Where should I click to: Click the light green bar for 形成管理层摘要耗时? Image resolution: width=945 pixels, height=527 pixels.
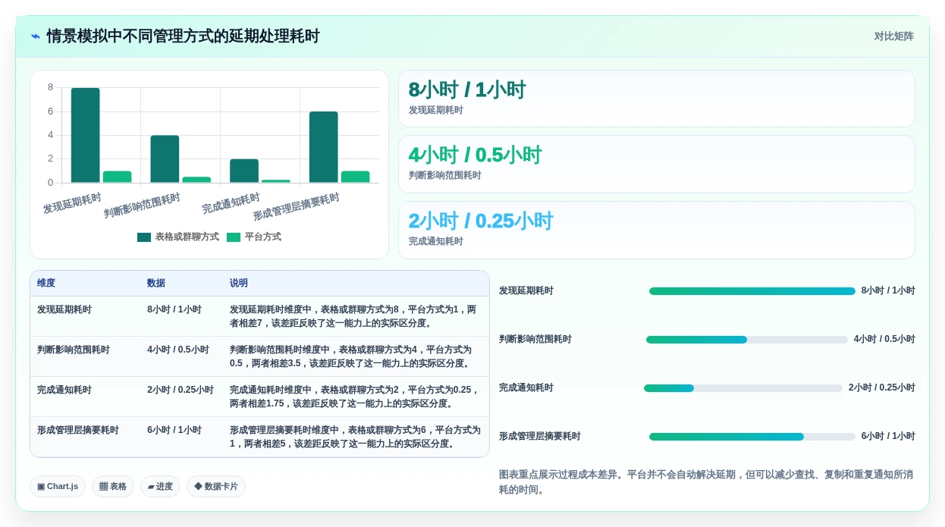tap(356, 177)
